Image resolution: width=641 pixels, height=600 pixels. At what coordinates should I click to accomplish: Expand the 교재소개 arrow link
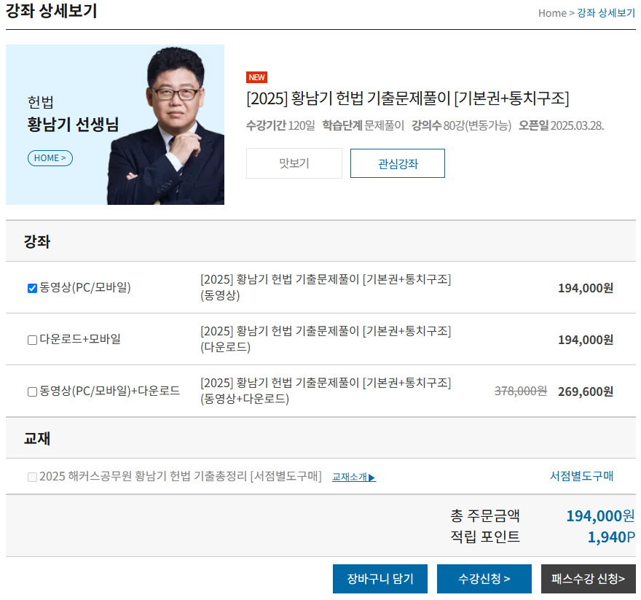pos(353,478)
